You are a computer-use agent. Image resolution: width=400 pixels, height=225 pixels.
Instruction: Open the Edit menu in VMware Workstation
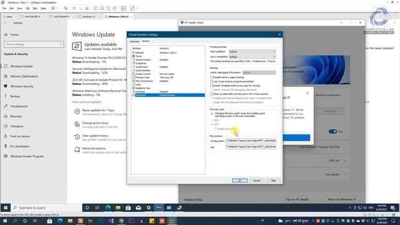coord(11,8)
